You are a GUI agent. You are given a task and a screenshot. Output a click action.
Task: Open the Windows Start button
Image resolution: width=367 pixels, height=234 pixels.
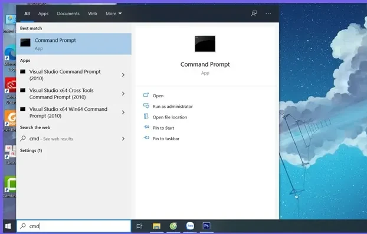pyautogui.click(x=8, y=226)
